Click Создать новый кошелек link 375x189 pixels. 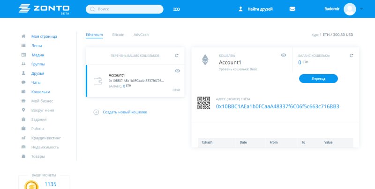[x=125, y=112]
